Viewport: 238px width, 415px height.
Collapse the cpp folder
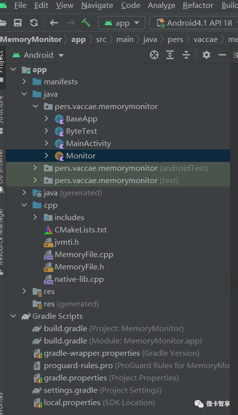click(24, 205)
